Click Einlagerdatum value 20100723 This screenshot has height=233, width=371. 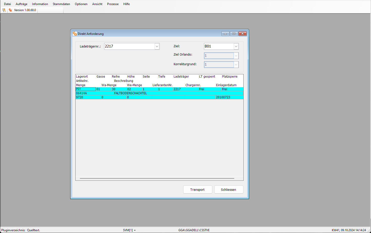coord(223,97)
